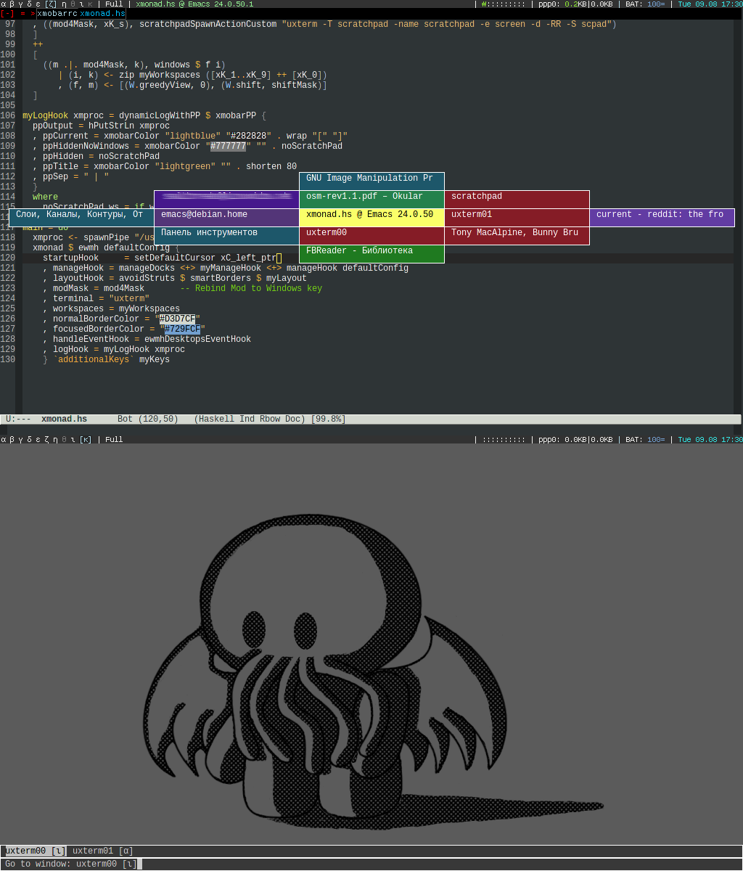This screenshot has height=871, width=743.
Task: Choose 'Панель инструментов' in the grid
Action: tap(226, 236)
